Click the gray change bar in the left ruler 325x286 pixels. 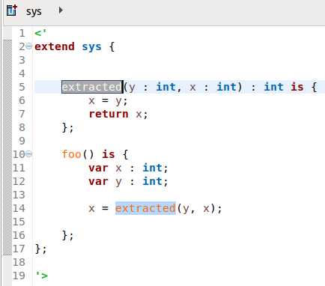pos(7,147)
